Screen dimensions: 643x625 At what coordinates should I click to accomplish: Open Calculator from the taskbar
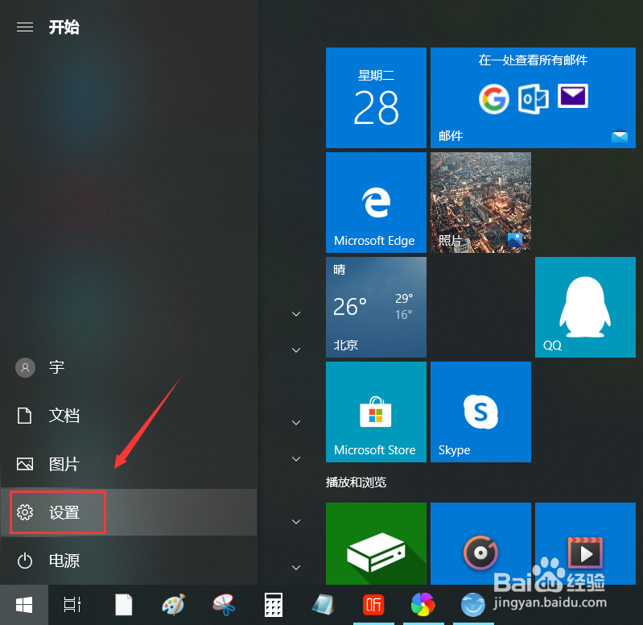tap(274, 605)
